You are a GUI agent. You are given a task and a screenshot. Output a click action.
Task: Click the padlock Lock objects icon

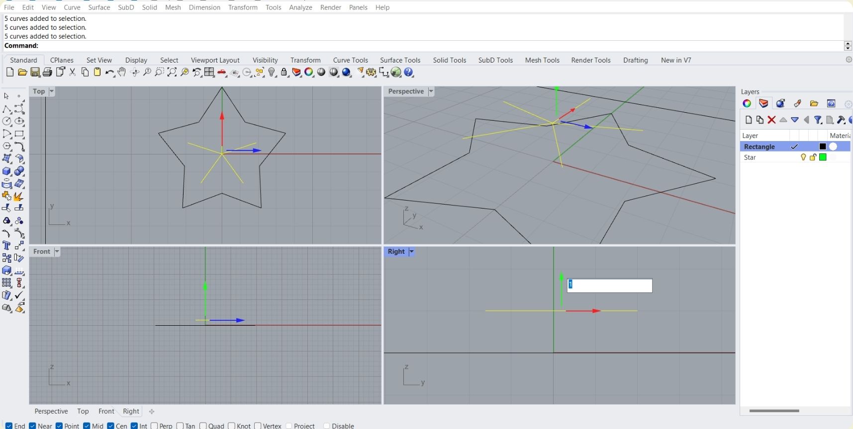pyautogui.click(x=284, y=72)
